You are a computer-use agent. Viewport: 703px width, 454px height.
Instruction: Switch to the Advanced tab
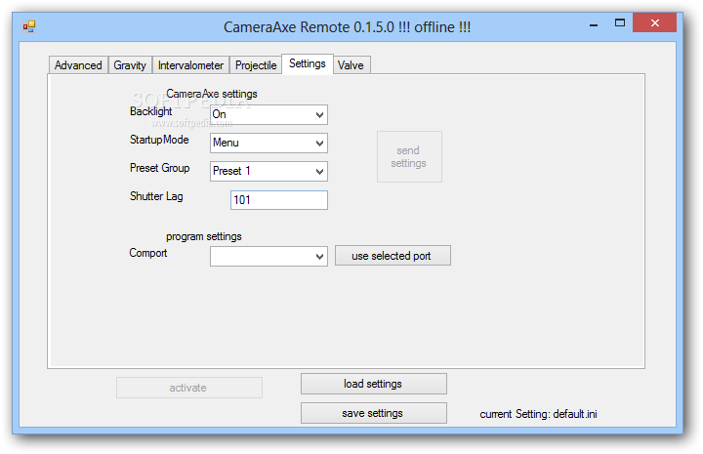tap(78, 65)
